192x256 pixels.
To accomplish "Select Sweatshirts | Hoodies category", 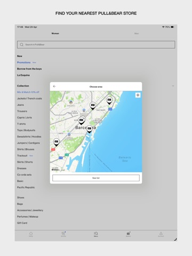I will (29, 137).
